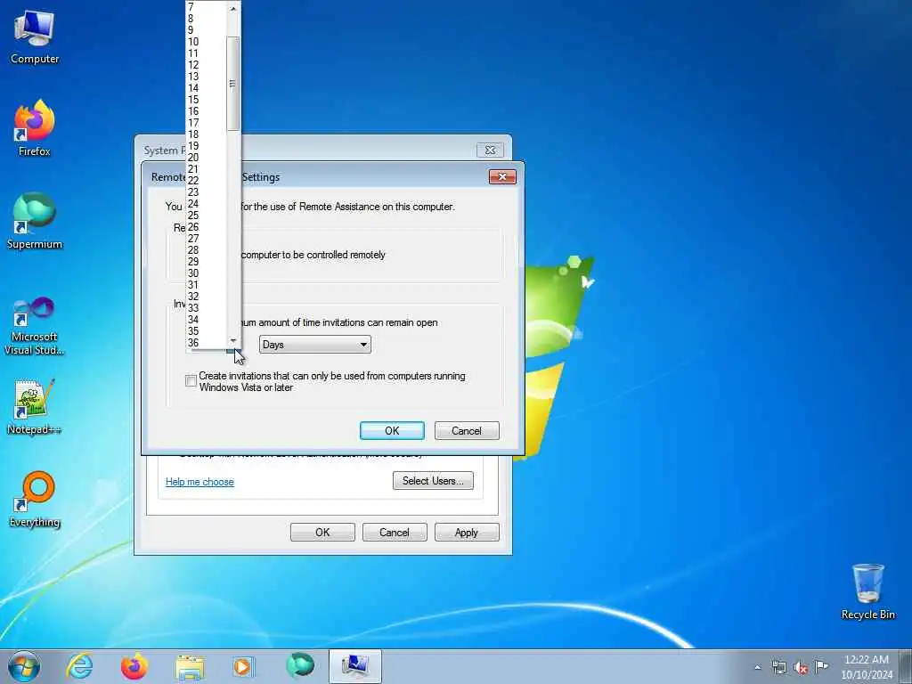
Task: Open the Computer desktop icon
Action: (35, 37)
